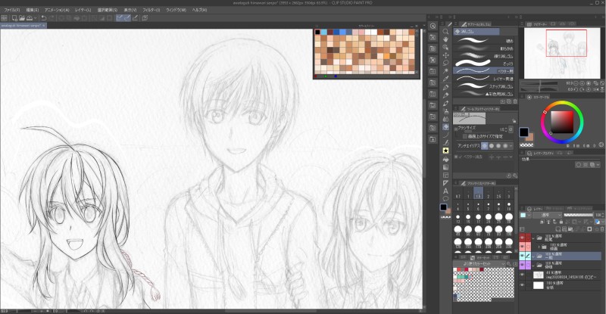Select the magnifier Zoom tool
Image resolution: width=606 pixels, height=314 pixels.
(445, 32)
